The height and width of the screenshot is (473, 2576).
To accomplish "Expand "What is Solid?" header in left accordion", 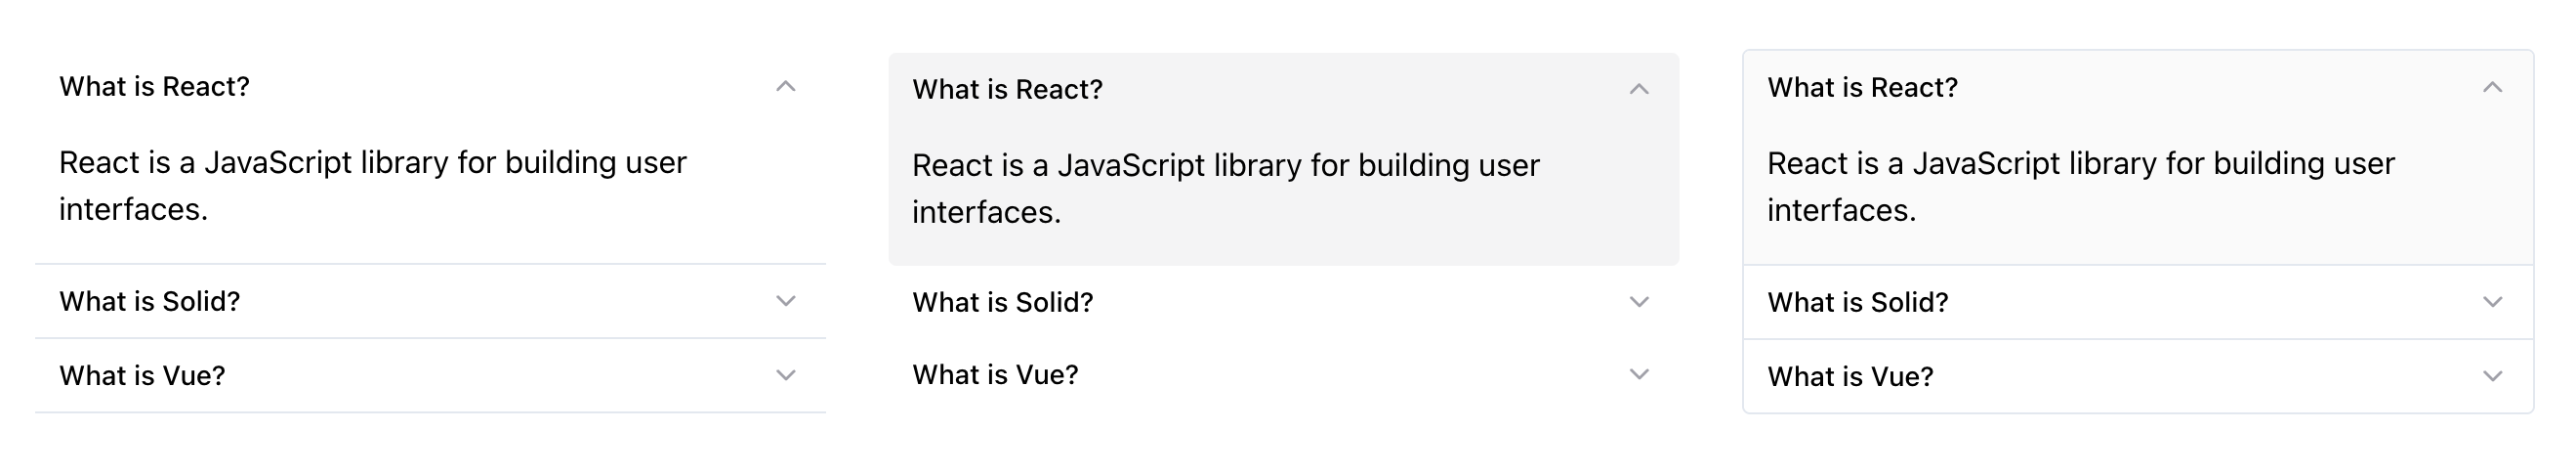I will coord(150,301).
